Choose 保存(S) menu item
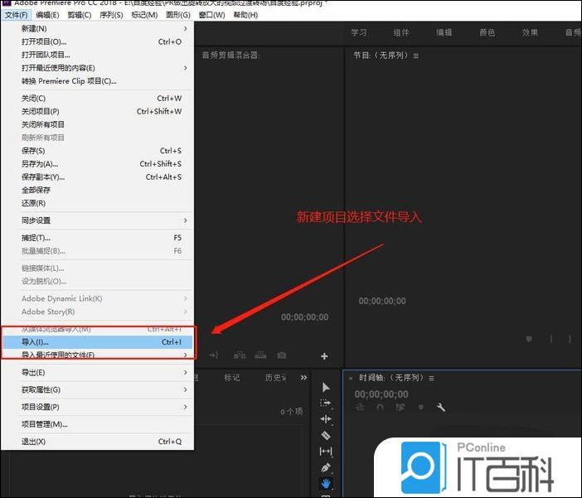 [97, 151]
